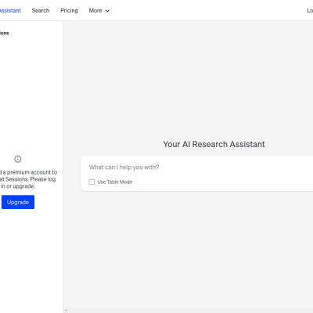Select the 'Your AI Research Assistant' heading
313x313 pixels.
point(214,144)
